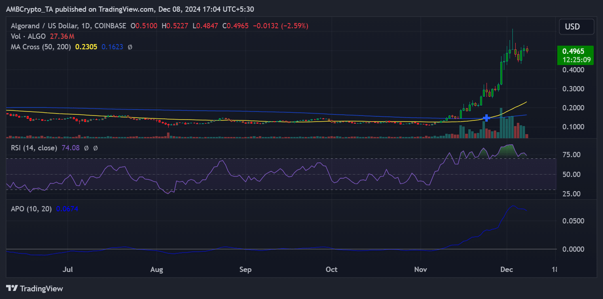Select the RSI (14, close) indicator legend
This screenshot has width=603, height=299.
point(34,148)
